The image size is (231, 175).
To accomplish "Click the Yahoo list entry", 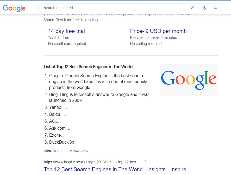I will [56, 107].
